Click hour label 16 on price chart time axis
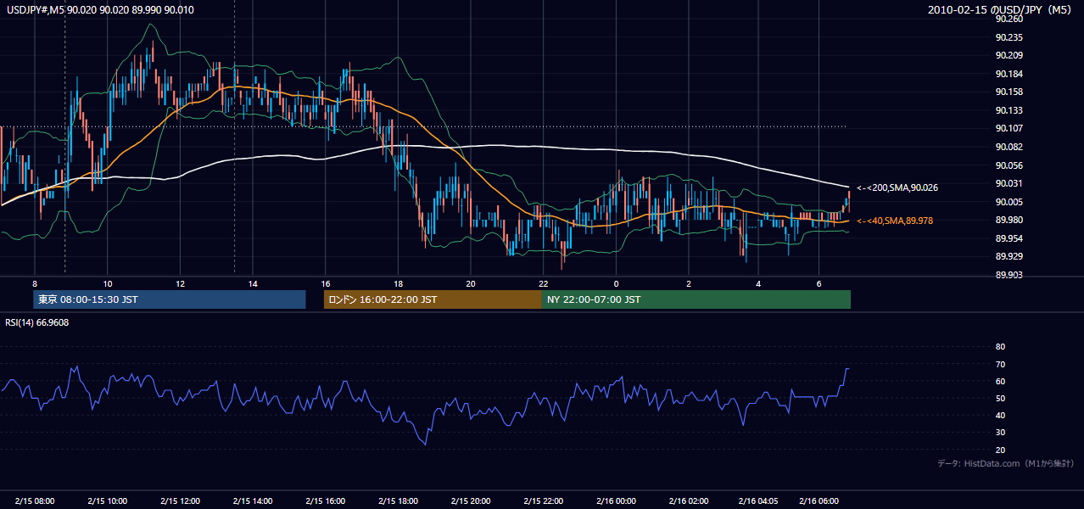 click(326, 283)
